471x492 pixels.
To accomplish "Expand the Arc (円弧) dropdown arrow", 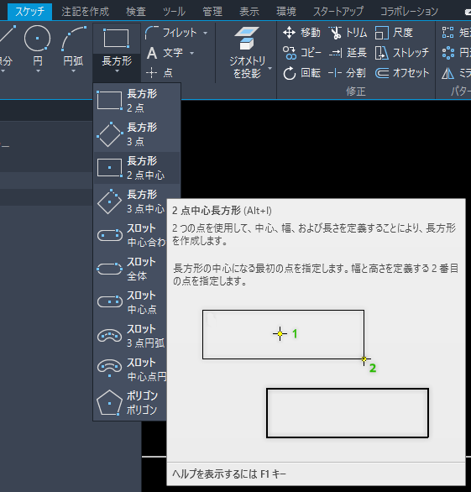I will pos(73,71).
